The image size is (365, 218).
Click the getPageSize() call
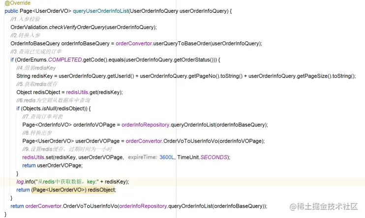coord(314,76)
